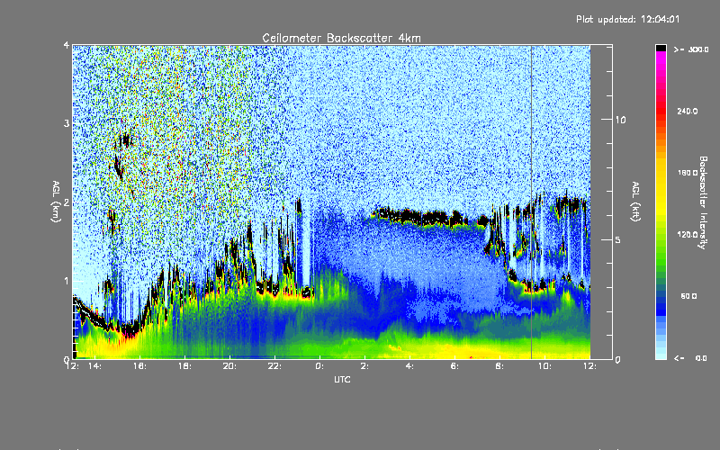The height and width of the screenshot is (450, 720).
Task: Select the "4:" time tick label
Action: pyautogui.click(x=409, y=366)
